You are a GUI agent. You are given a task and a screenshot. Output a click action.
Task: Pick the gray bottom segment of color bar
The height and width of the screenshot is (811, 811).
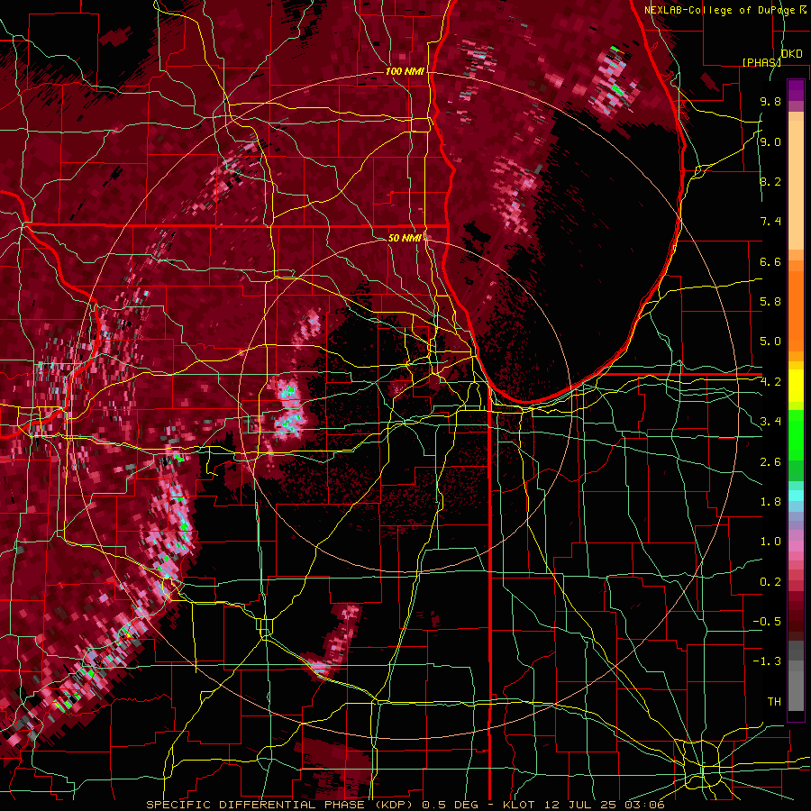796,690
